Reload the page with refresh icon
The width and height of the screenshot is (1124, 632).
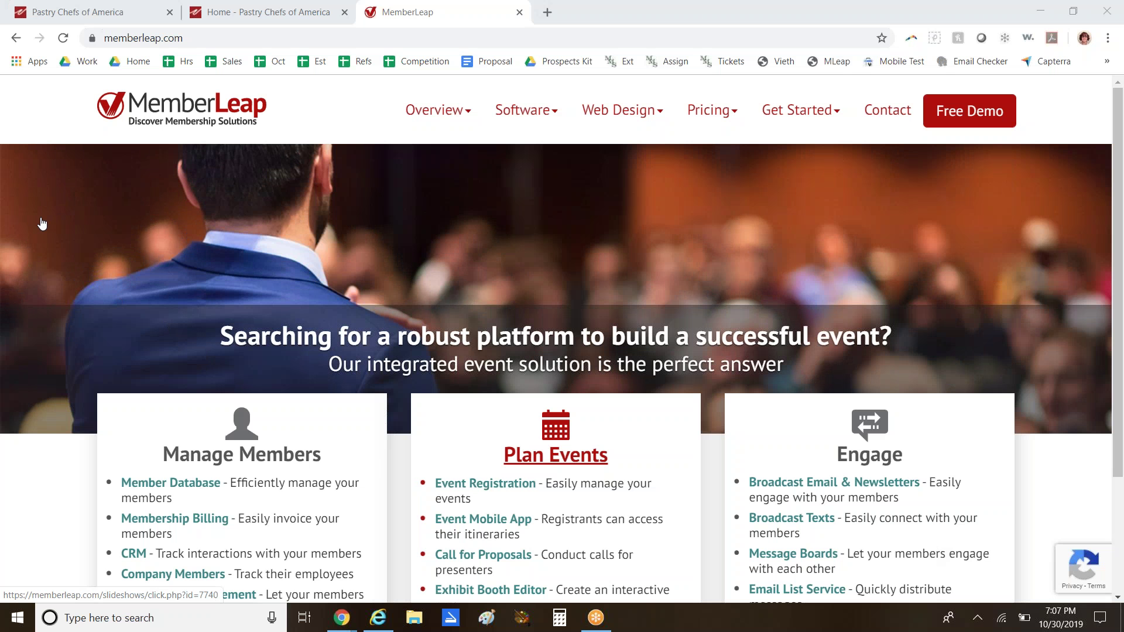pyautogui.click(x=63, y=38)
